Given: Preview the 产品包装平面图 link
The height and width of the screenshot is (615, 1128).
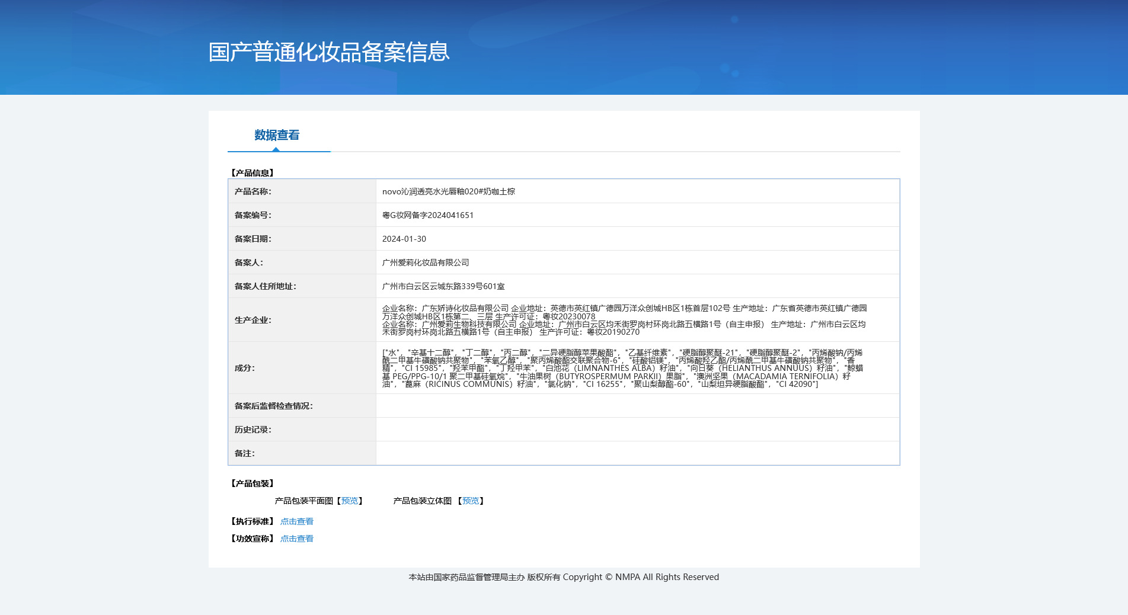Looking at the screenshot, I should pyautogui.click(x=350, y=501).
